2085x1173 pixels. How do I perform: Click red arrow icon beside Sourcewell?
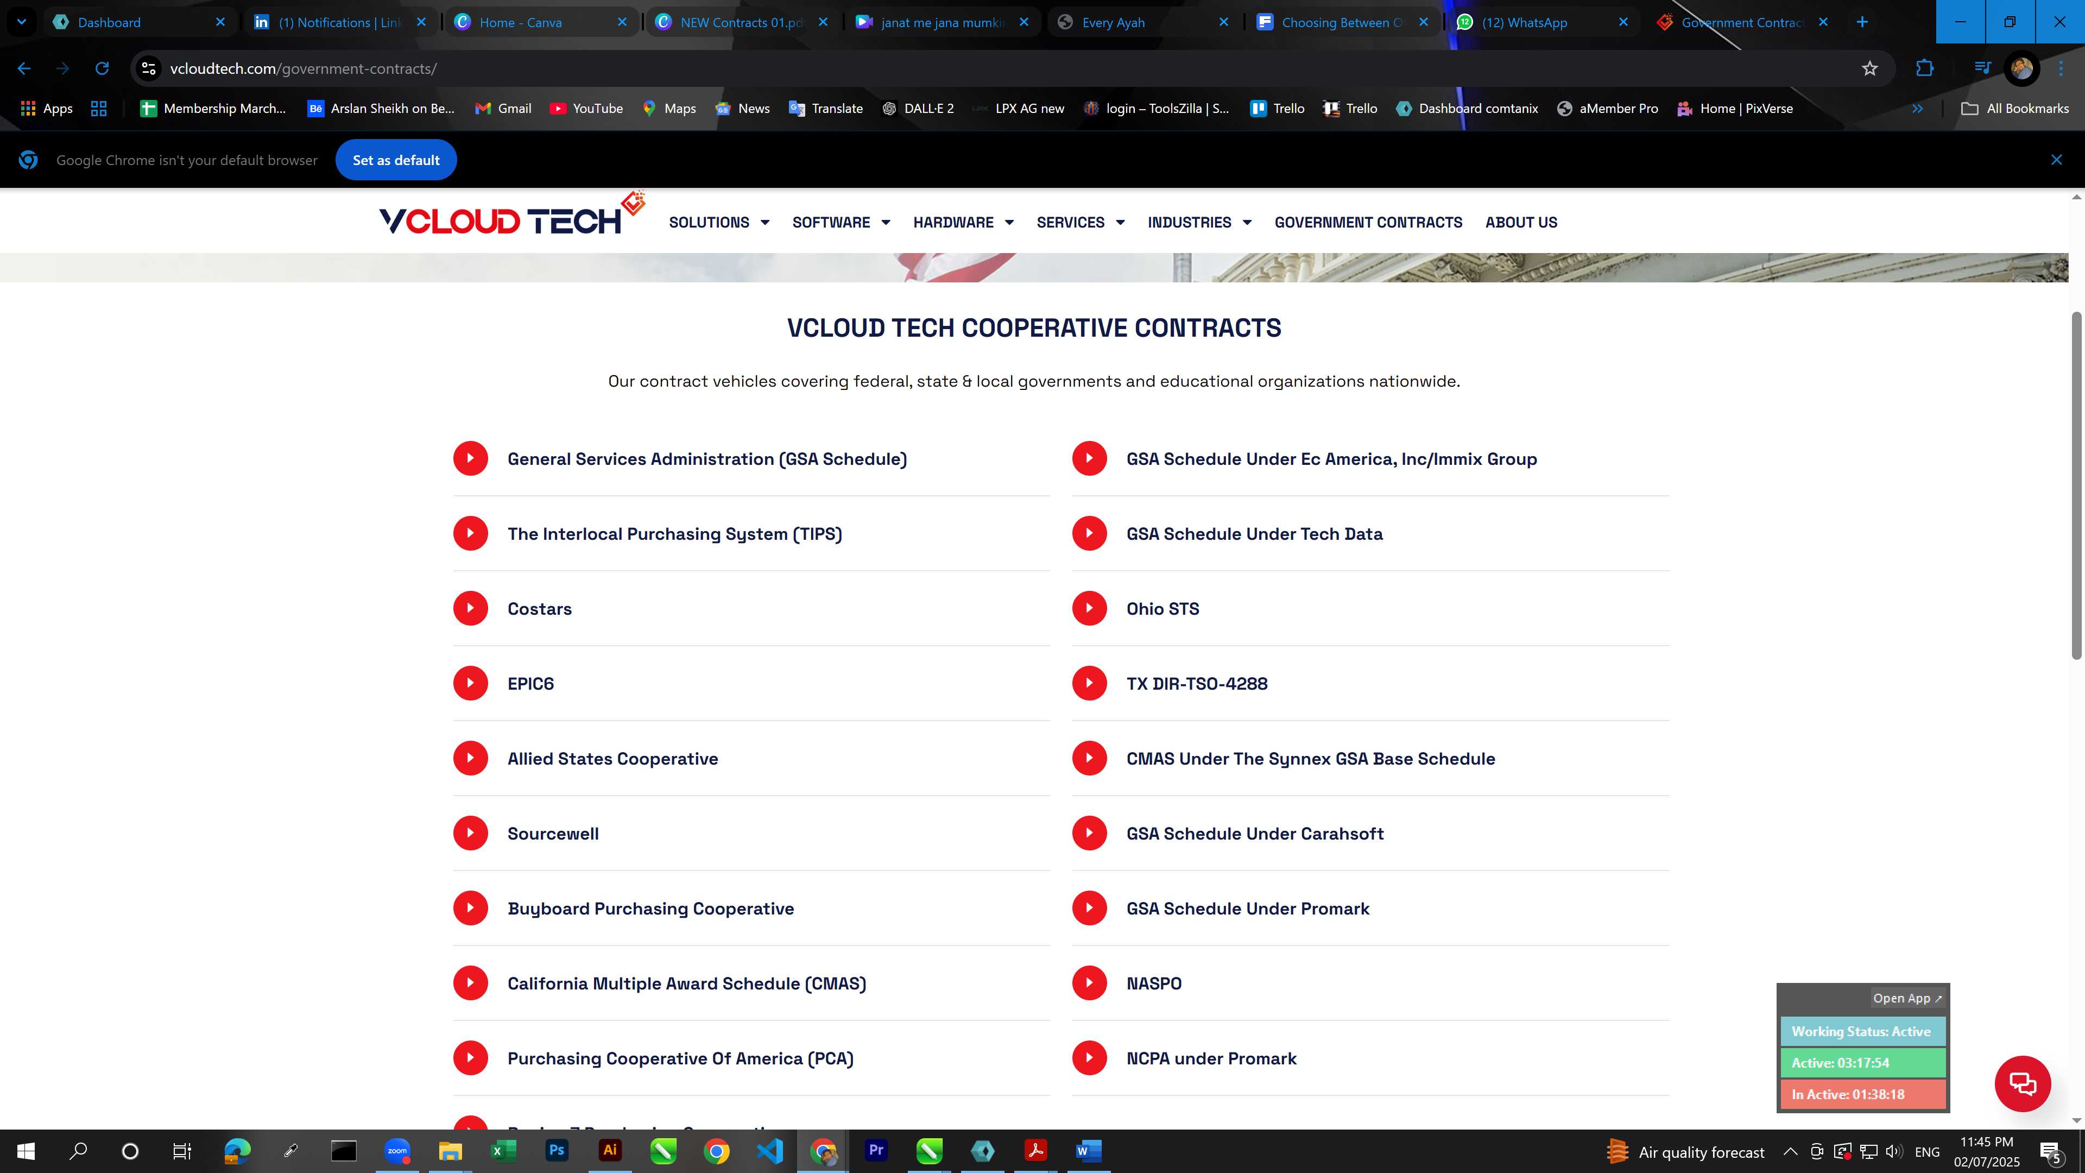[x=470, y=833]
